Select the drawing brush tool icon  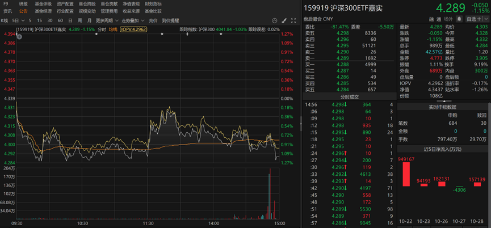pyautogui.click(x=284, y=20)
